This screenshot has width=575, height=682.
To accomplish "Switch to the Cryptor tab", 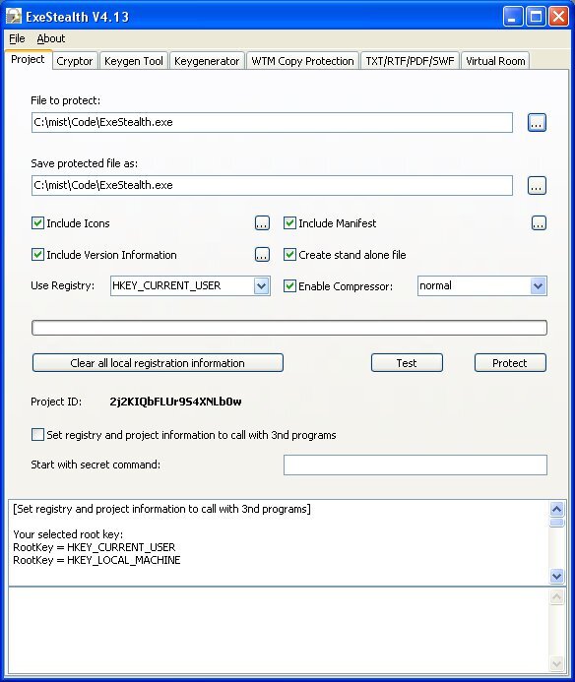I will point(75,61).
